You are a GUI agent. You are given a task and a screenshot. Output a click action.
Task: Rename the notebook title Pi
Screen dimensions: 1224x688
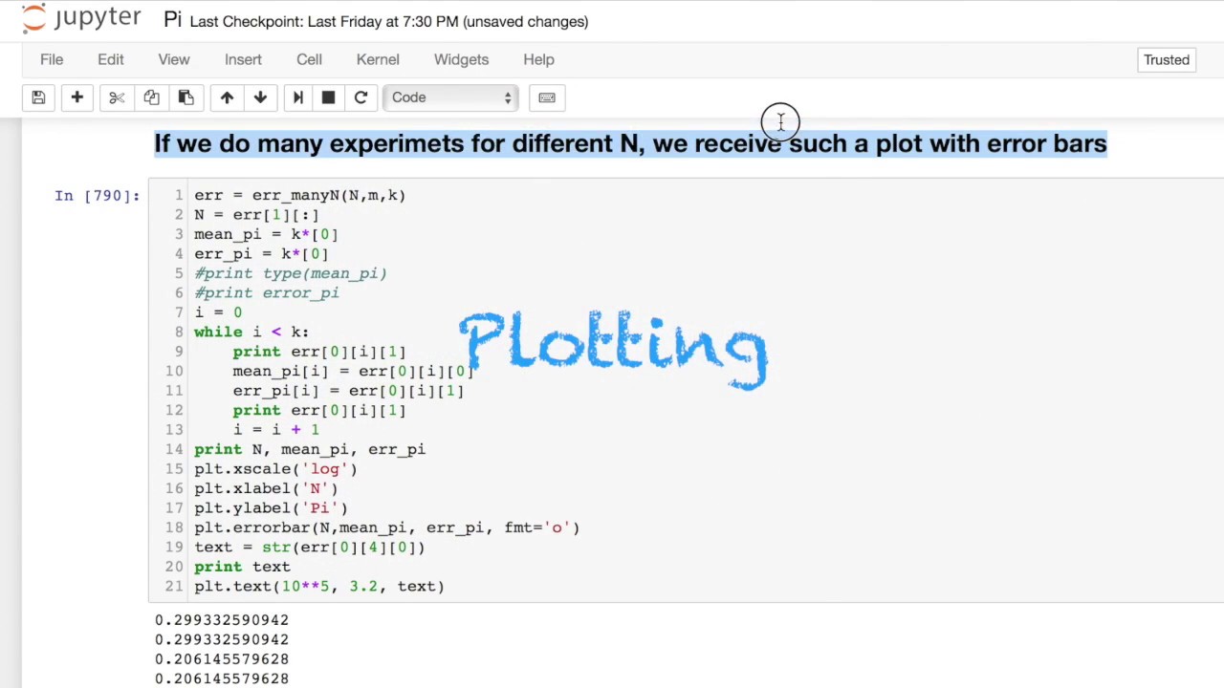click(x=172, y=20)
